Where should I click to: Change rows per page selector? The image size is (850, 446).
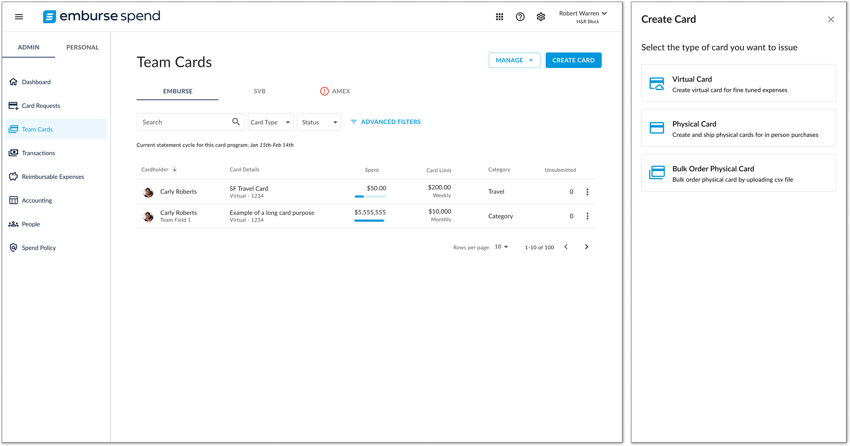pyautogui.click(x=501, y=247)
